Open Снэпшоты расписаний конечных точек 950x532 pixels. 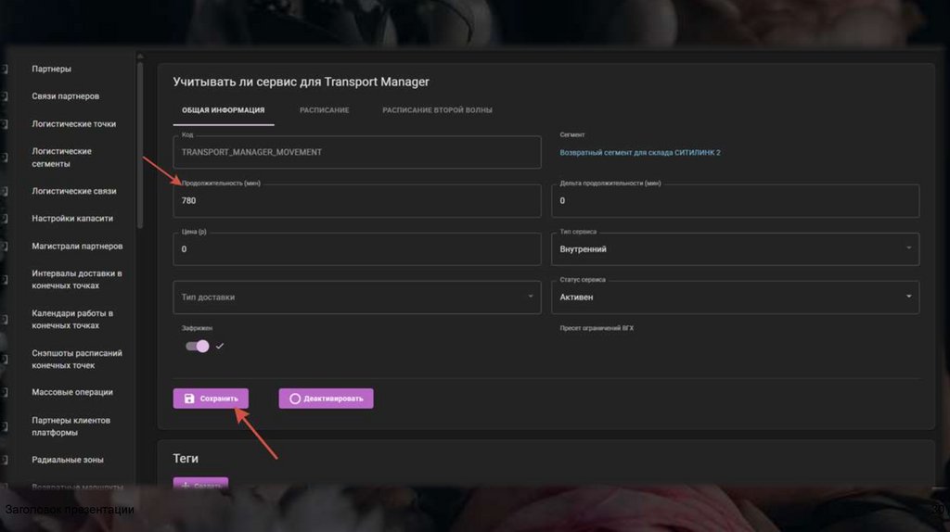pos(77,360)
